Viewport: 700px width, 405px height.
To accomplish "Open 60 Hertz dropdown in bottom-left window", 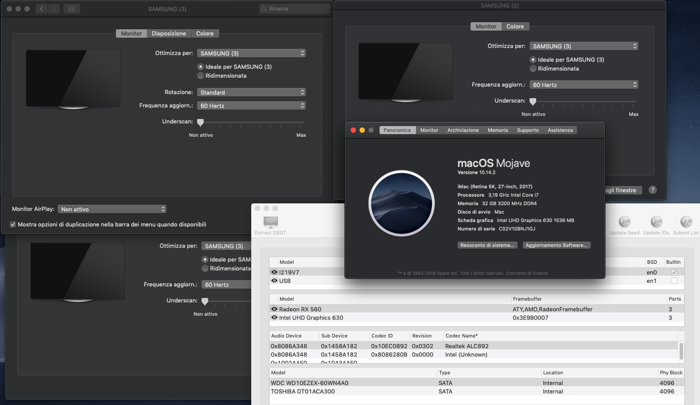I will pos(226,285).
